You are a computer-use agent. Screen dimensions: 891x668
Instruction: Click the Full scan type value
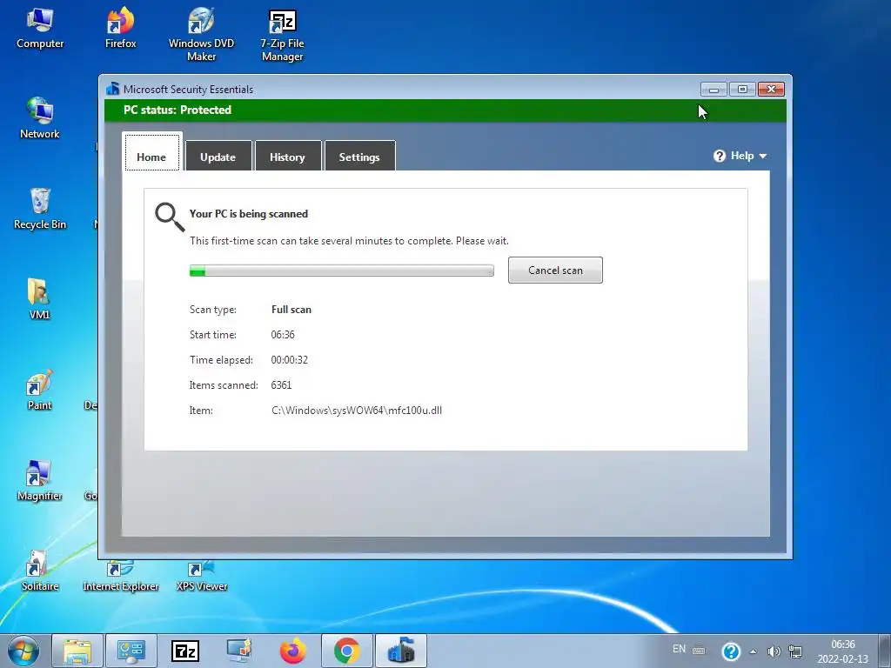coord(291,310)
